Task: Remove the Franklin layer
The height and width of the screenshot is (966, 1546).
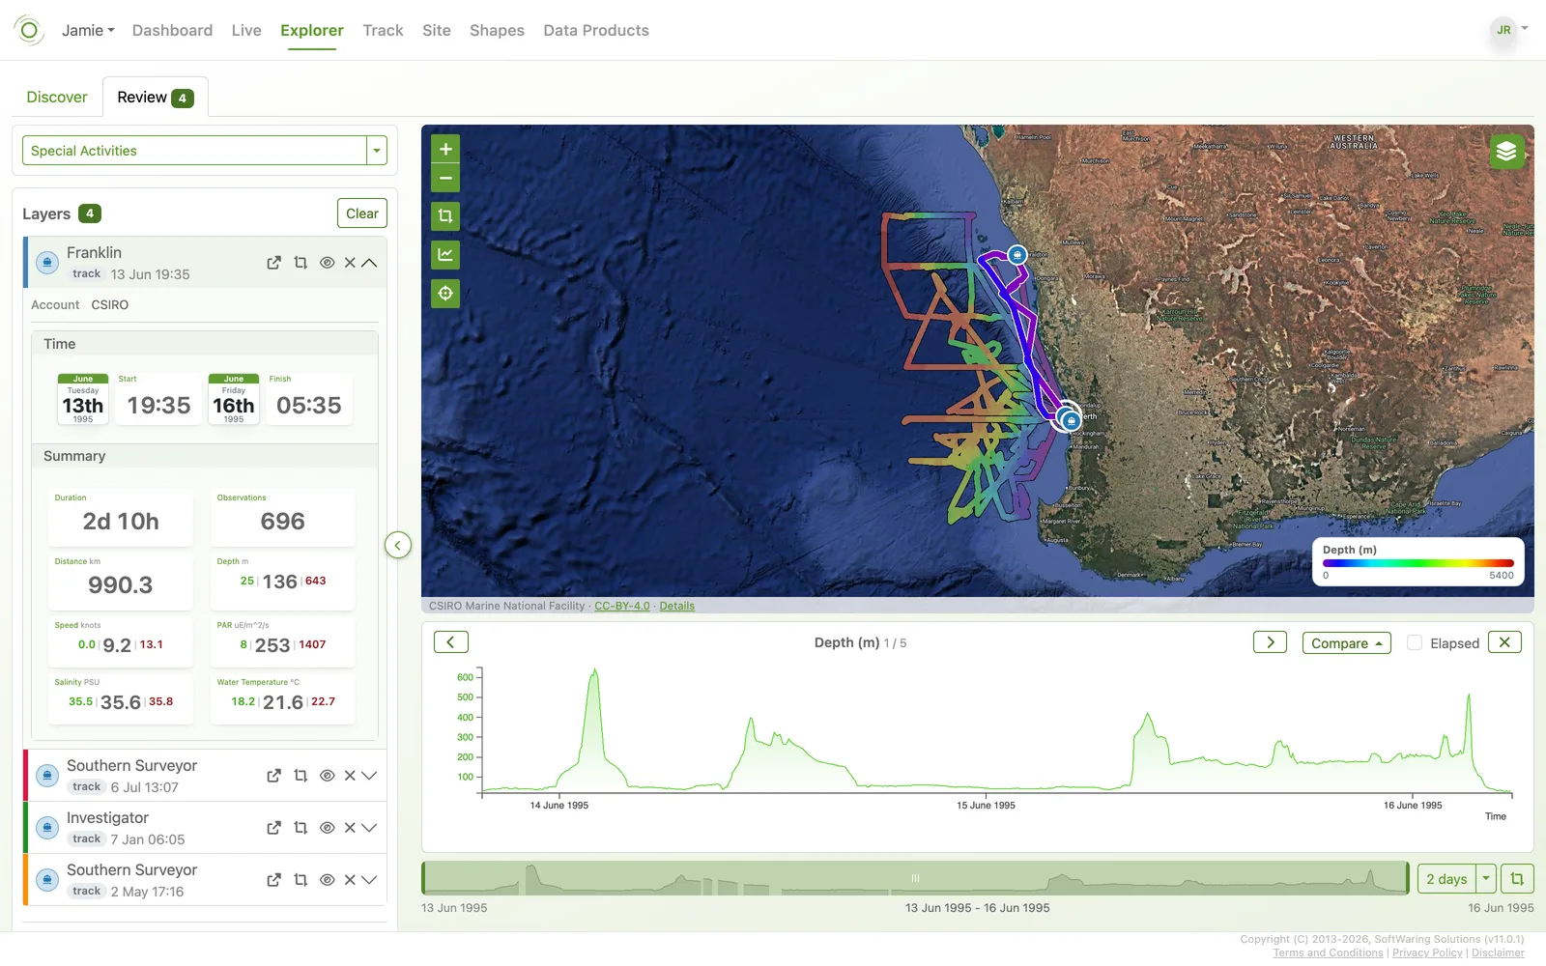Action: point(350,263)
